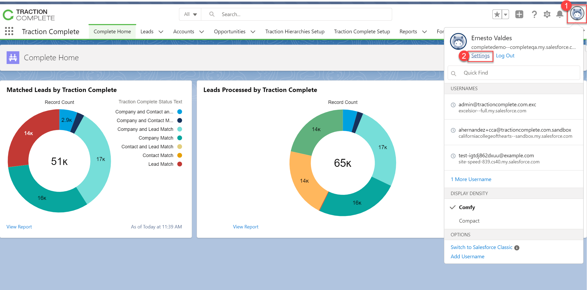Image resolution: width=587 pixels, height=290 pixels.
Task: Switch to Traction Complete Setup tab
Action: point(362,31)
